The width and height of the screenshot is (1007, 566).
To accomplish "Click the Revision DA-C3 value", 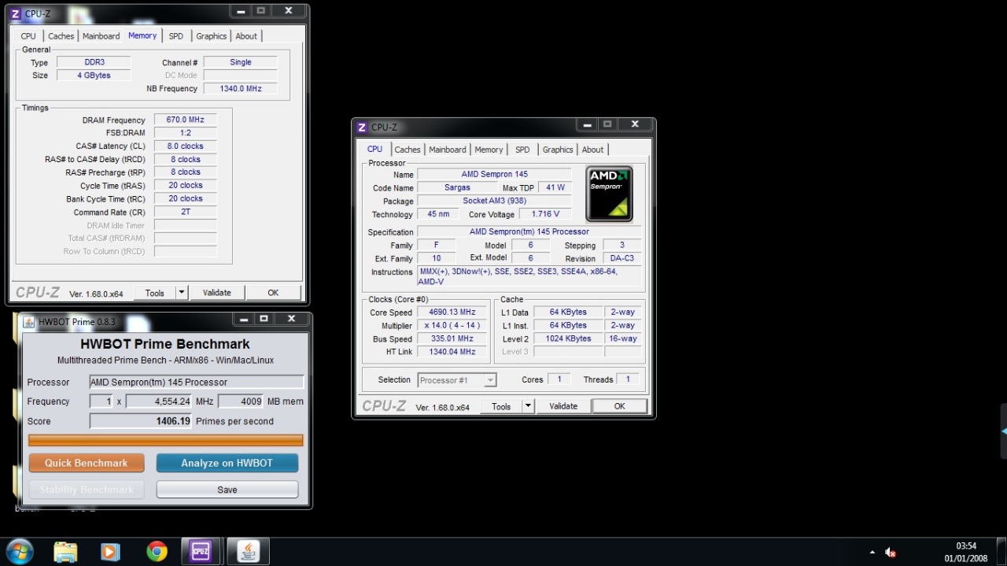I will 622,258.
